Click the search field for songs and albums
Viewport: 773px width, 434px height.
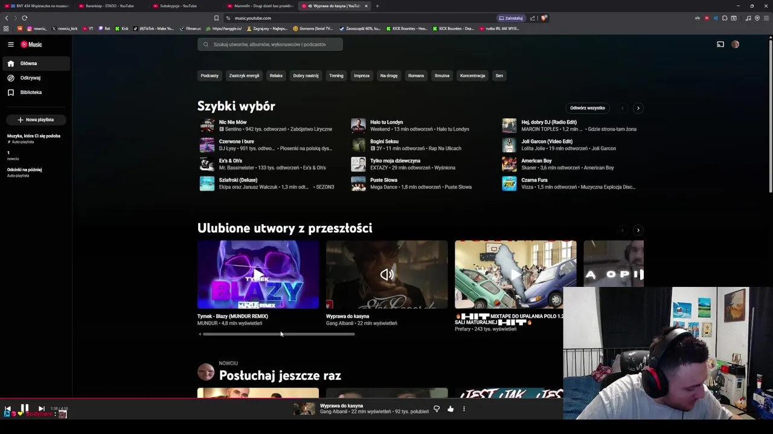(x=270, y=45)
